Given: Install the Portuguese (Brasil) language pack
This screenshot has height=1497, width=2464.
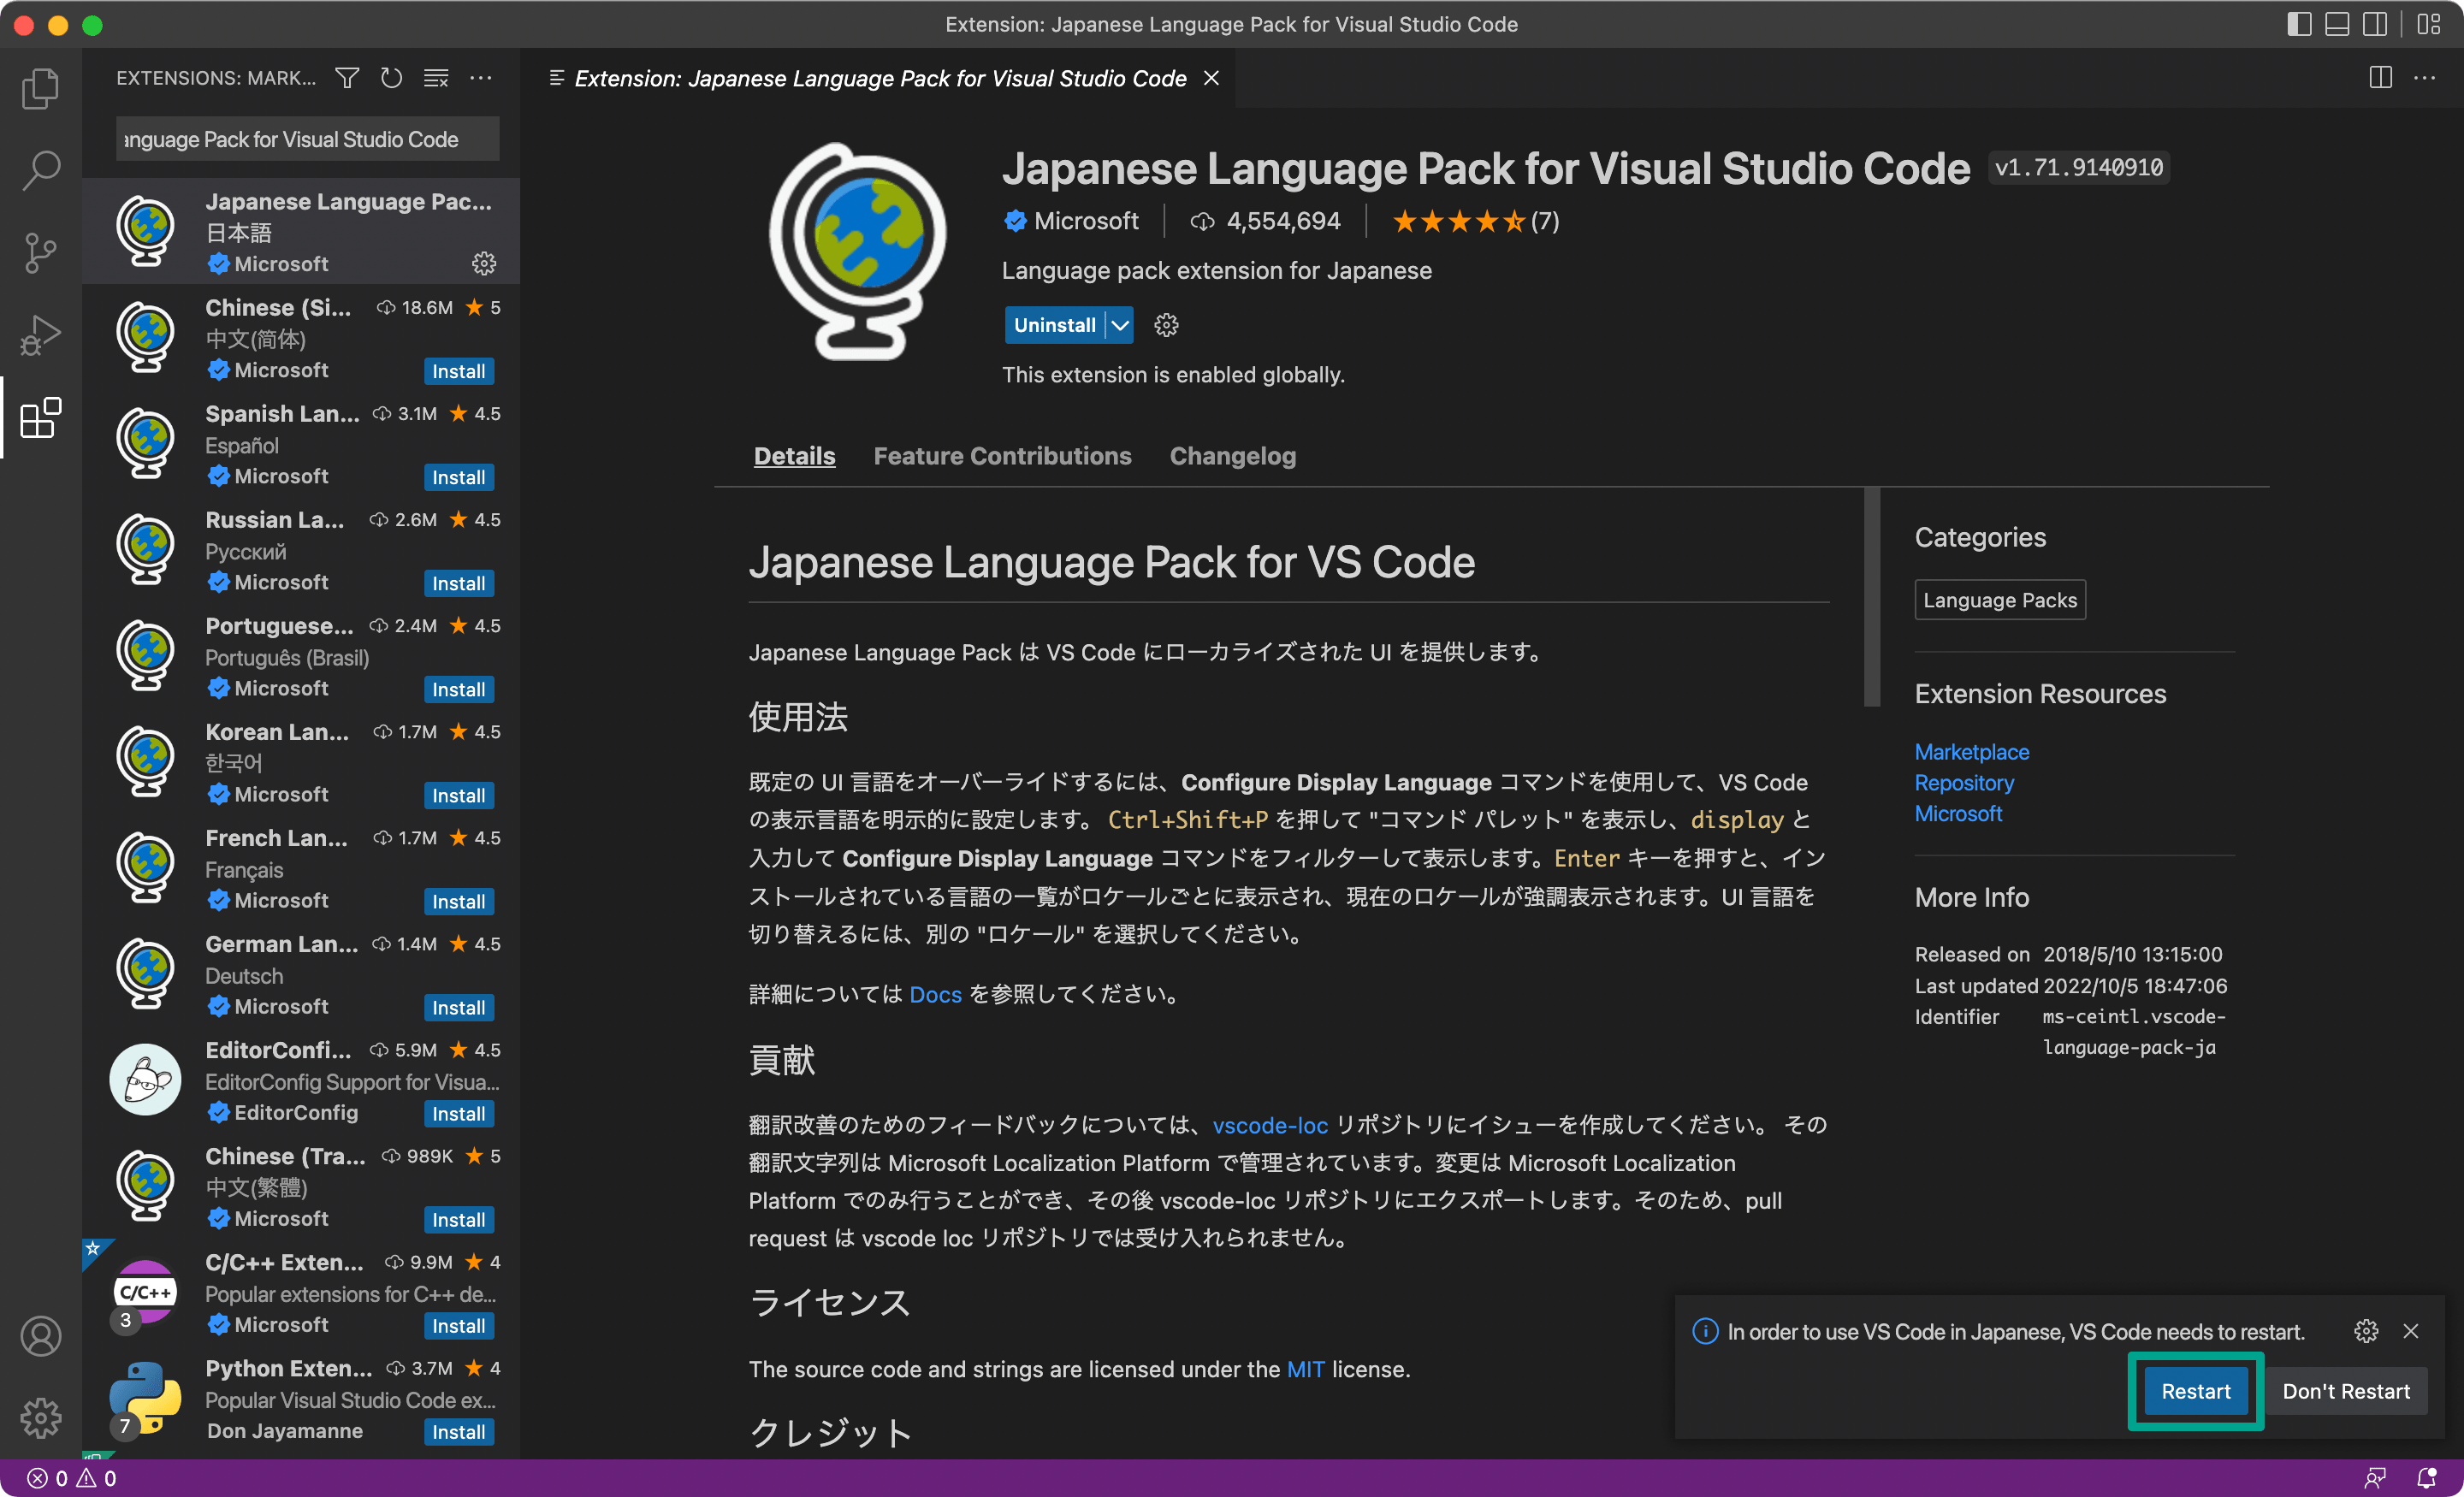Looking at the screenshot, I should click(458, 689).
